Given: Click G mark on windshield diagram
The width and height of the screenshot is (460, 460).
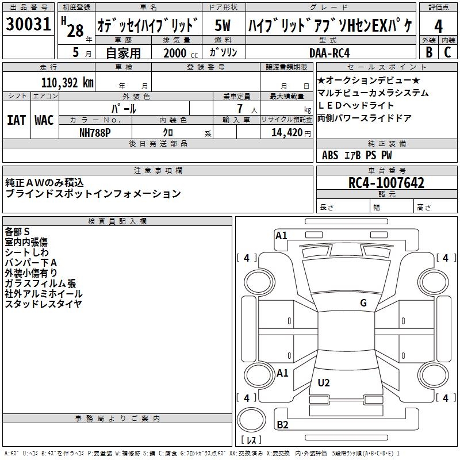Looking at the screenshot, I should (x=363, y=303).
